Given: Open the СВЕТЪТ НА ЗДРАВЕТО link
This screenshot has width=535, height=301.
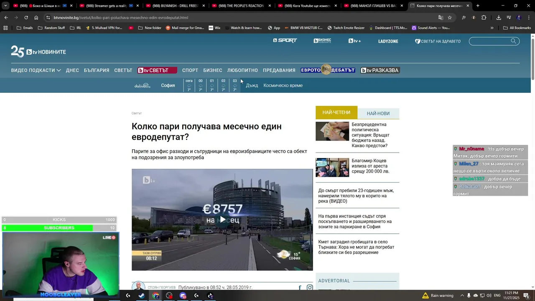Looking at the screenshot, I should tap(438, 41).
